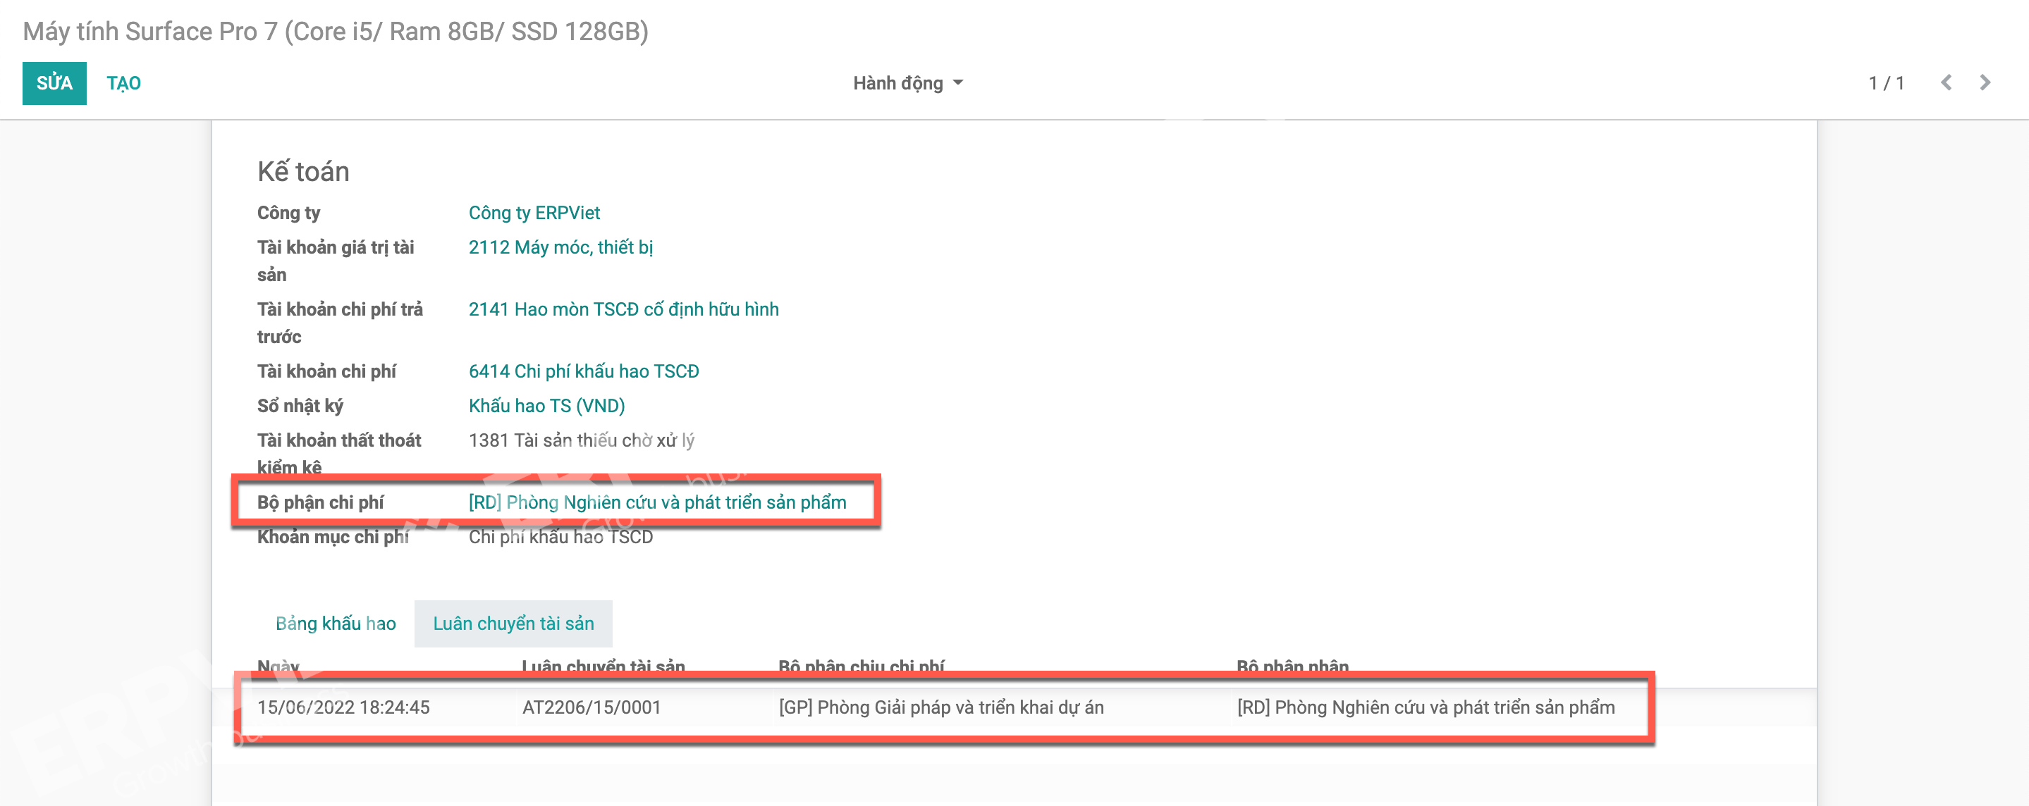Click the Kế toán section heading
The height and width of the screenshot is (806, 2029).
[303, 172]
